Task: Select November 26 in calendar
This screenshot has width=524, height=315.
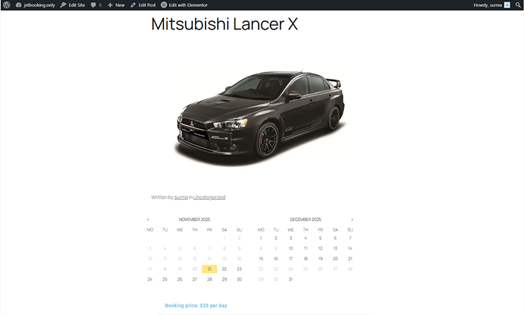Action: tap(180, 279)
